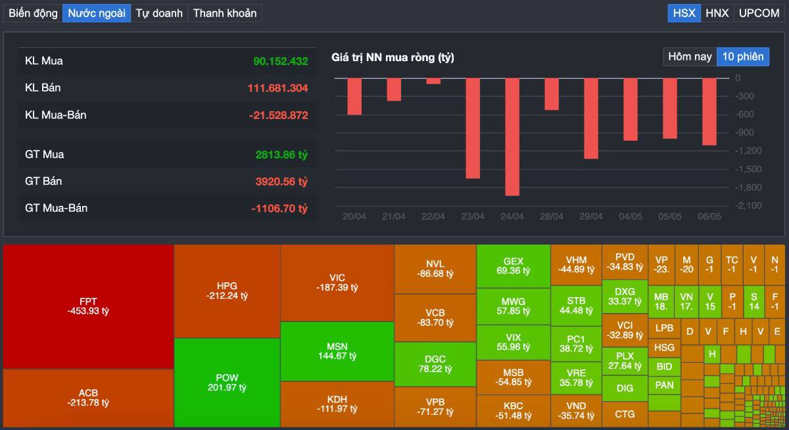Image resolution: width=789 pixels, height=430 pixels.
Task: Open the VRE tile 35.78 tỷ
Action: (576, 378)
